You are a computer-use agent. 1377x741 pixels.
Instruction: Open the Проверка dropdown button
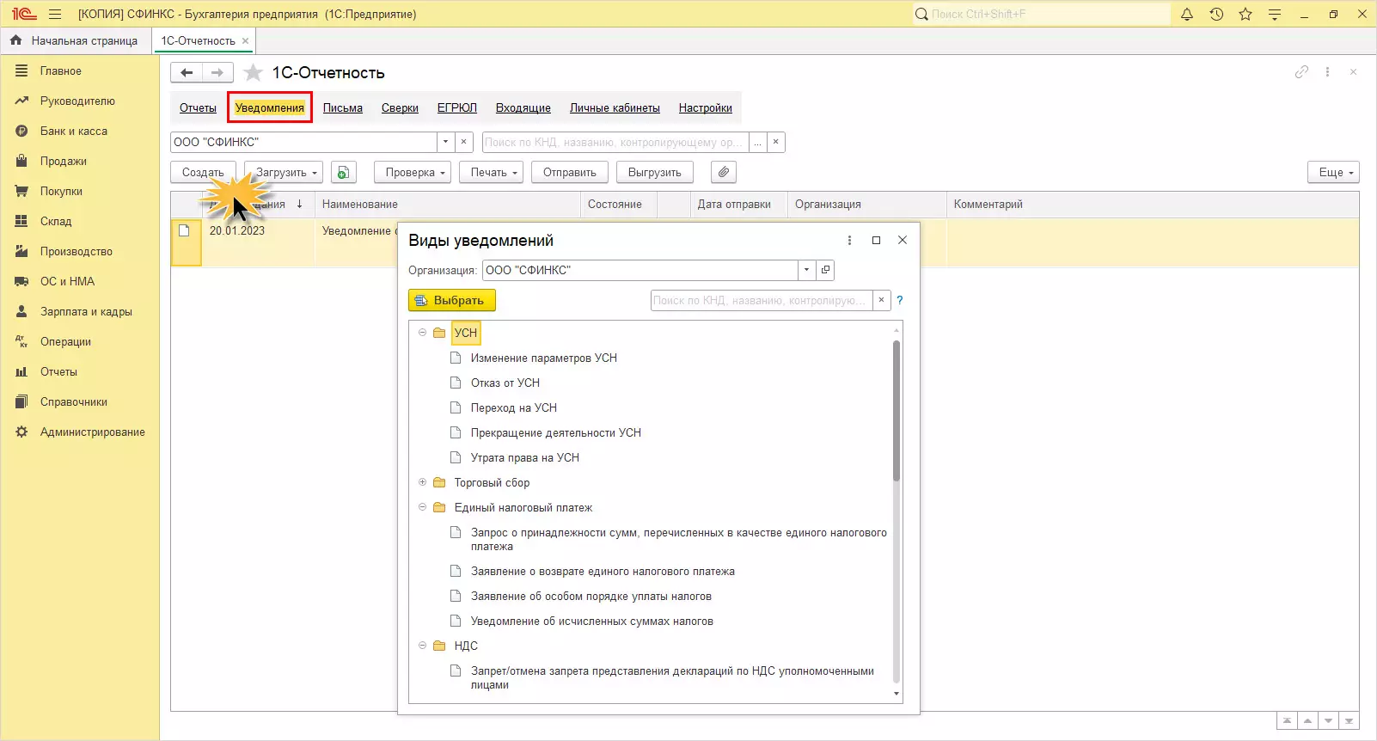413,173
